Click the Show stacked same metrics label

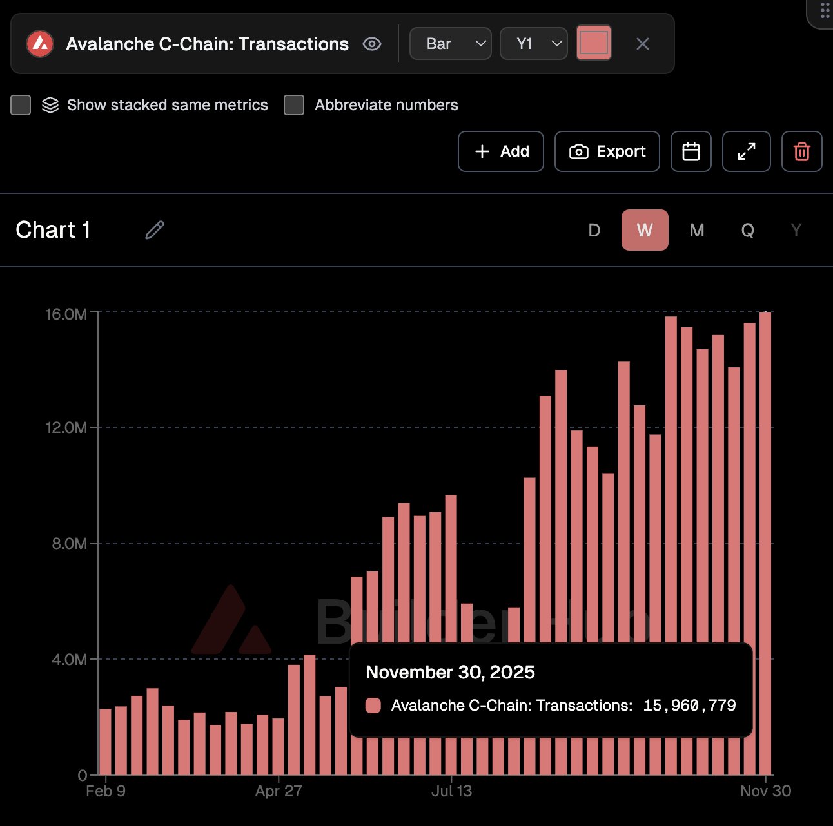(168, 105)
